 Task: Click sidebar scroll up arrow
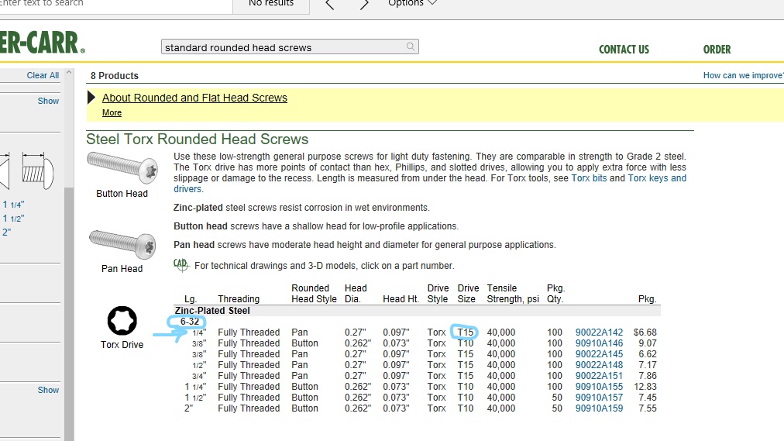point(69,73)
